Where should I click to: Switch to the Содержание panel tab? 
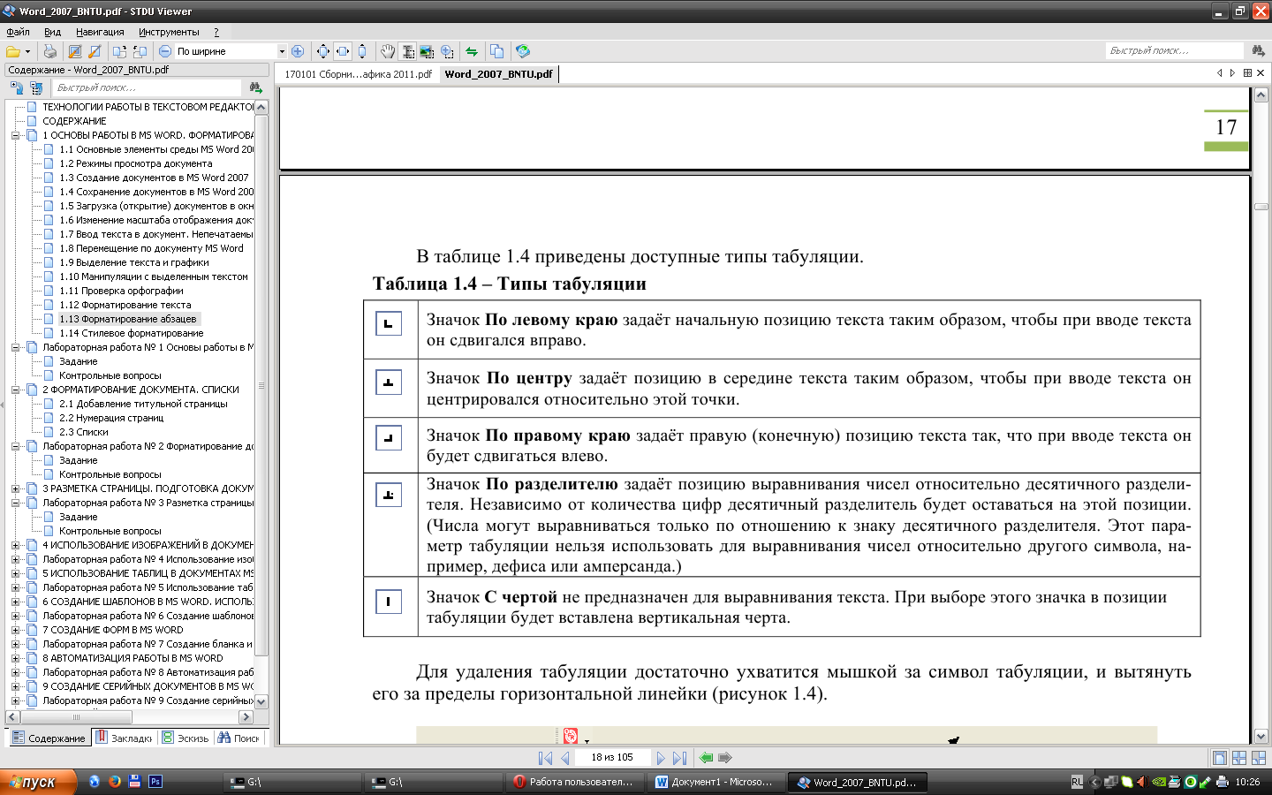coord(49,738)
